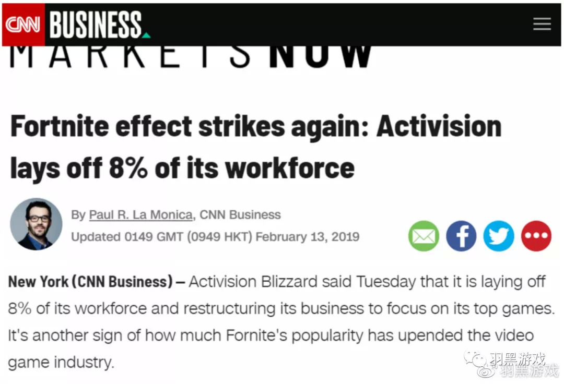The height and width of the screenshot is (384, 564).
Task: Go to the BUSINESS section logo
Action: [96, 25]
